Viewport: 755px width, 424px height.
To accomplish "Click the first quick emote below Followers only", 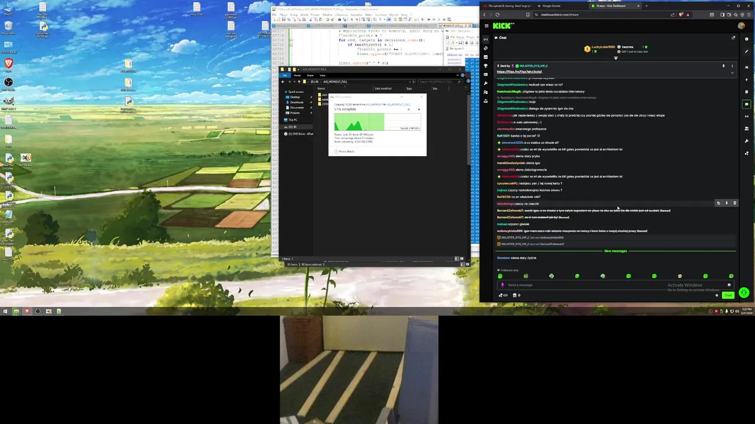I will pos(500,276).
